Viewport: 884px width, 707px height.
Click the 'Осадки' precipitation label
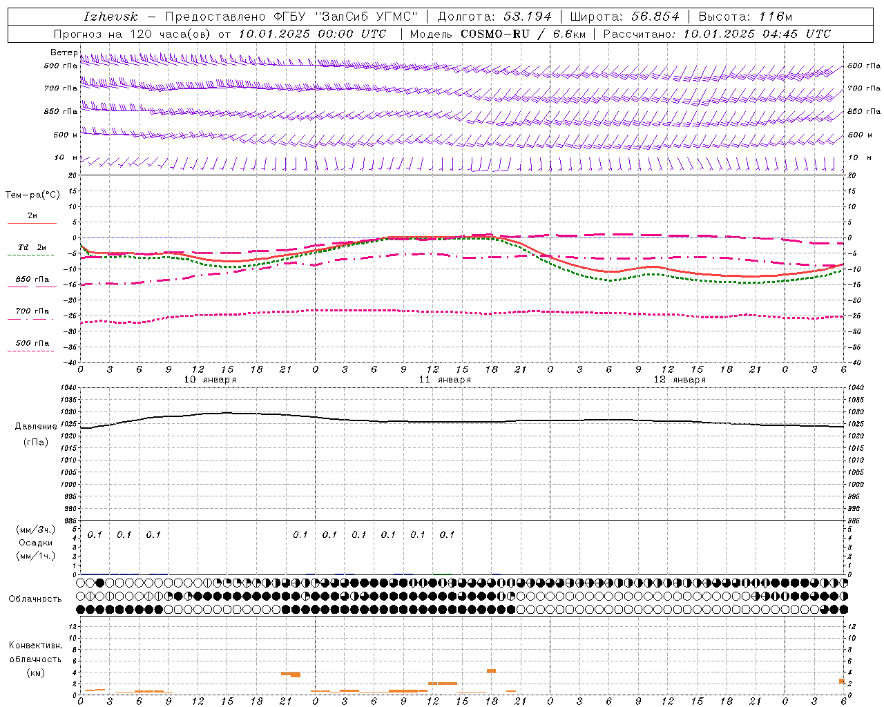[36, 543]
